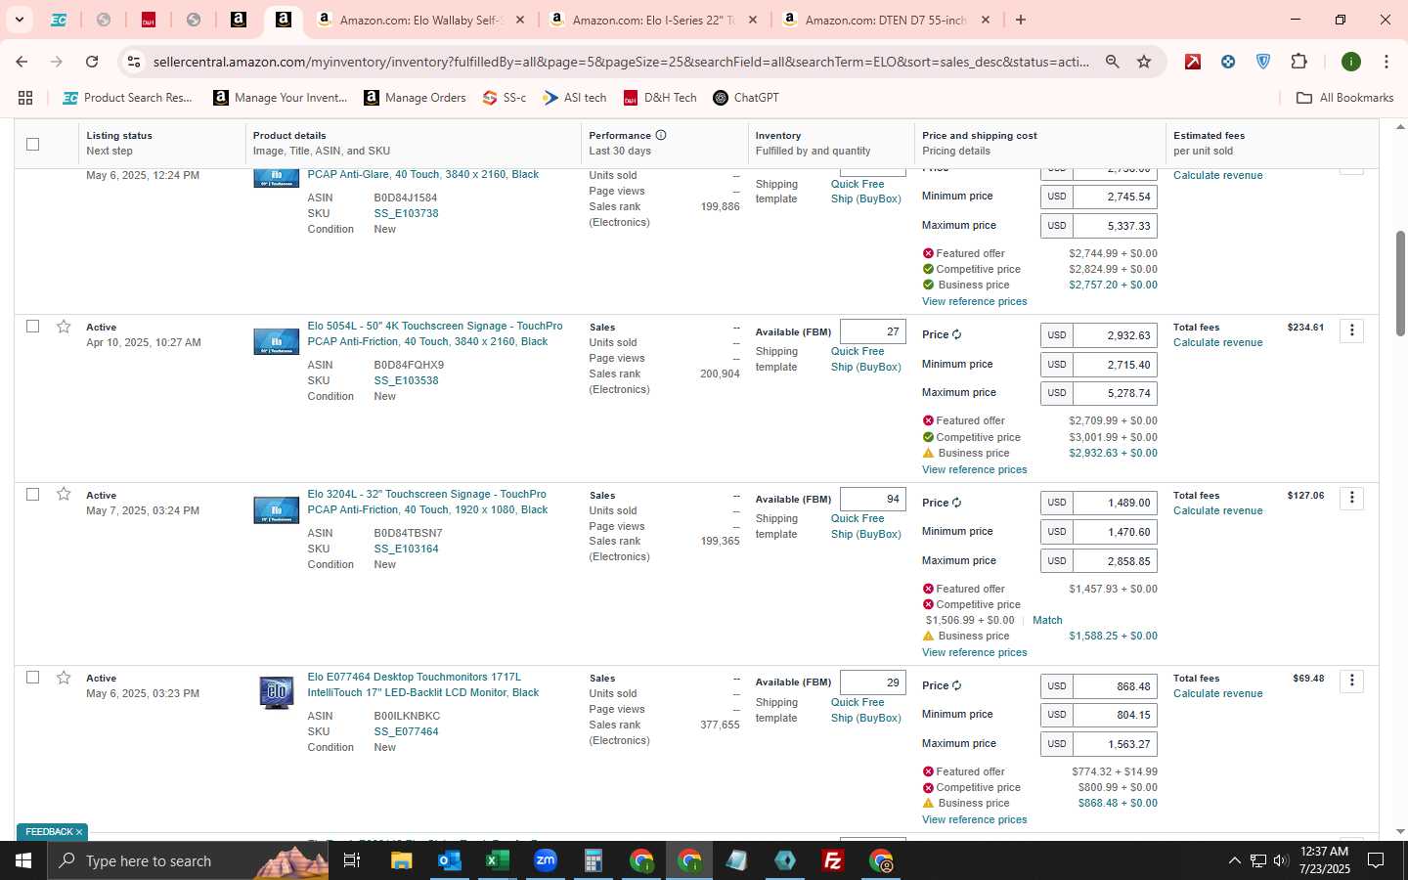The image size is (1408, 880).
Task: Select the Elo 3204L listing checkbox
Action: pyautogui.click(x=32, y=494)
